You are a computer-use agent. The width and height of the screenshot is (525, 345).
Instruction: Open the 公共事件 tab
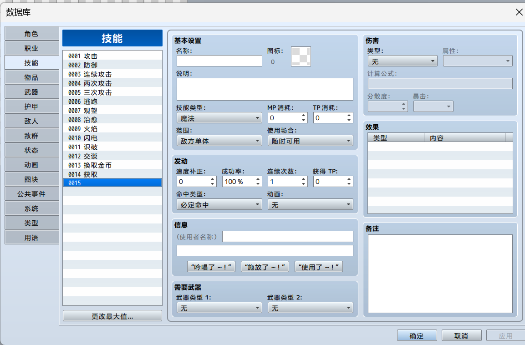pos(31,194)
